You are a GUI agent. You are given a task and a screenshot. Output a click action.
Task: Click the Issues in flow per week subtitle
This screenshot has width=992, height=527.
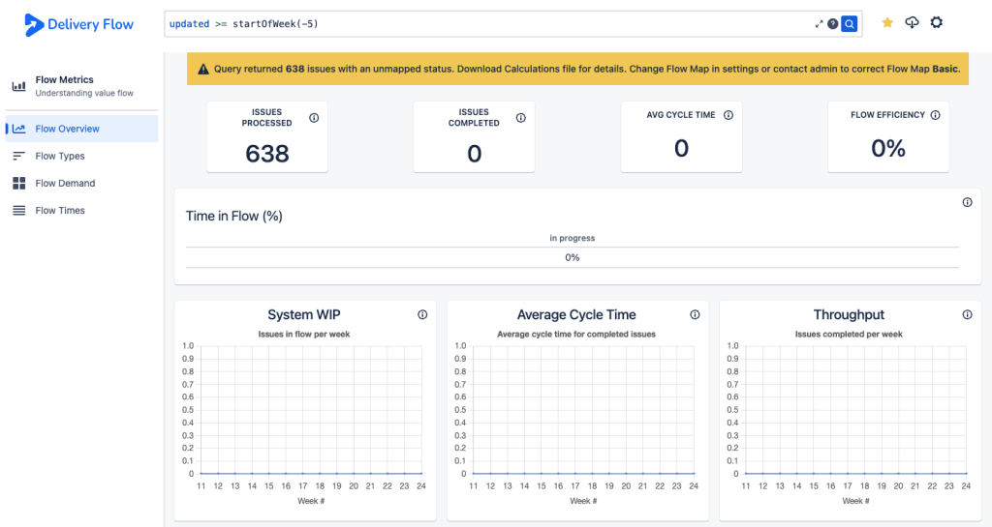(x=303, y=335)
